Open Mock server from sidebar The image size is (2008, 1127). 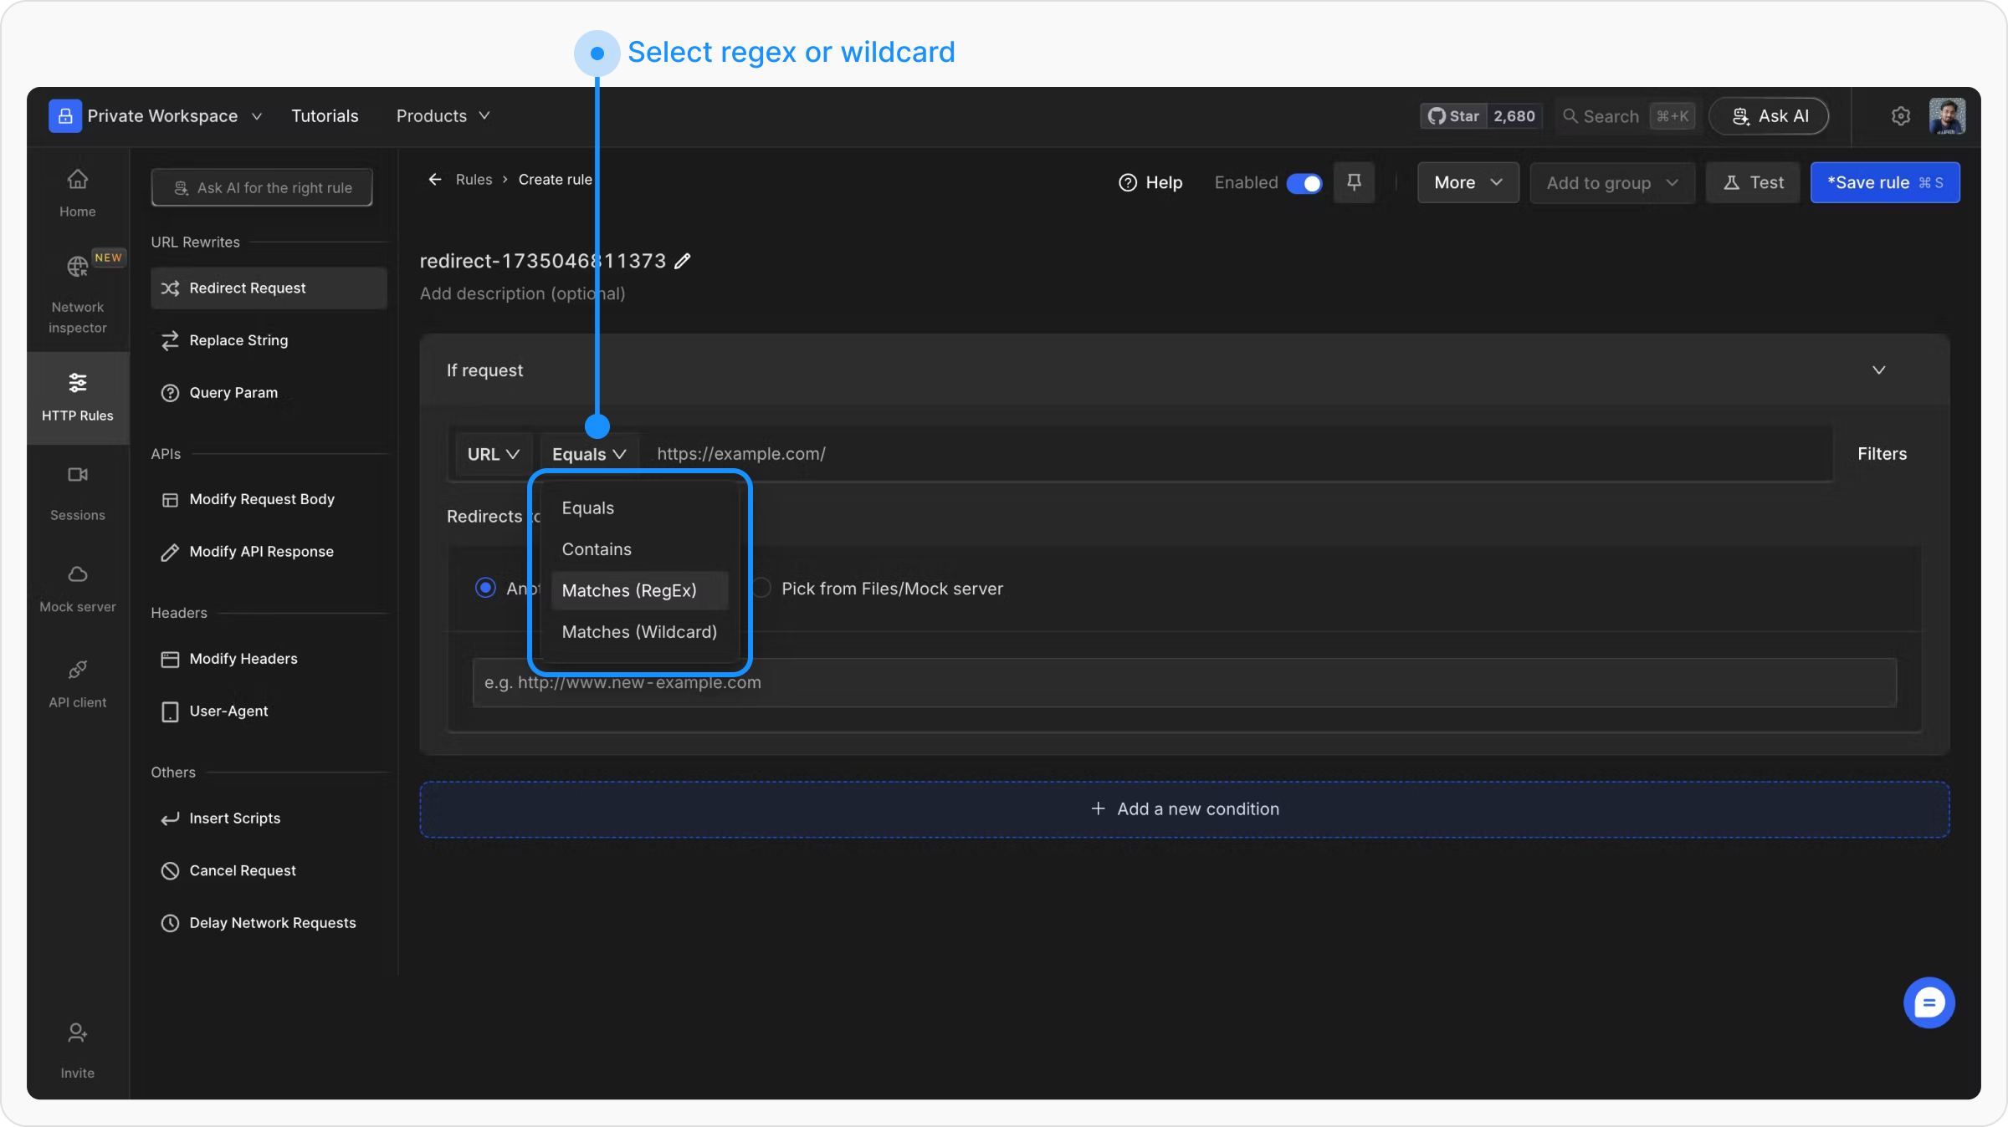77,588
